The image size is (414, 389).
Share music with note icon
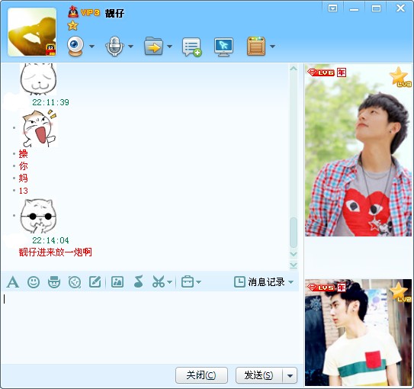(138, 281)
